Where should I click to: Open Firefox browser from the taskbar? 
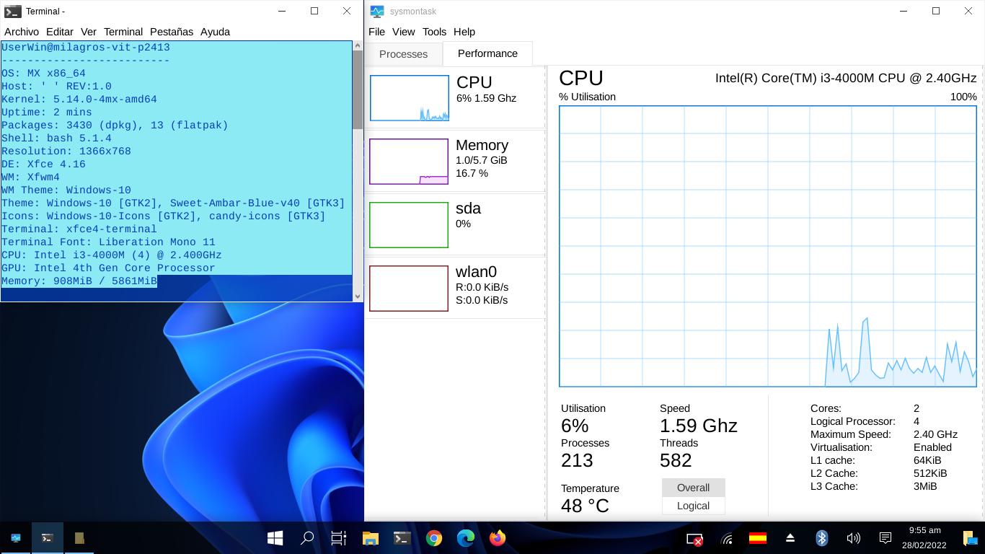[497, 538]
